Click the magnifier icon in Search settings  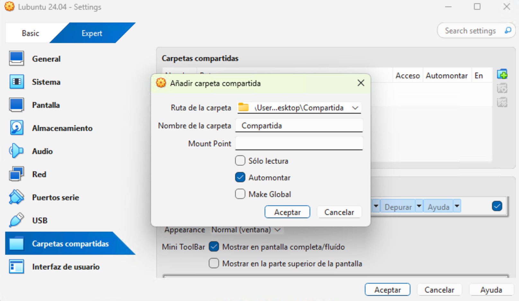point(508,30)
